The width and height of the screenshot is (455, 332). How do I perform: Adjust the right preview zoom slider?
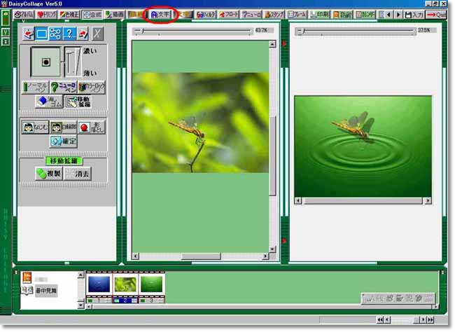tap(355, 31)
